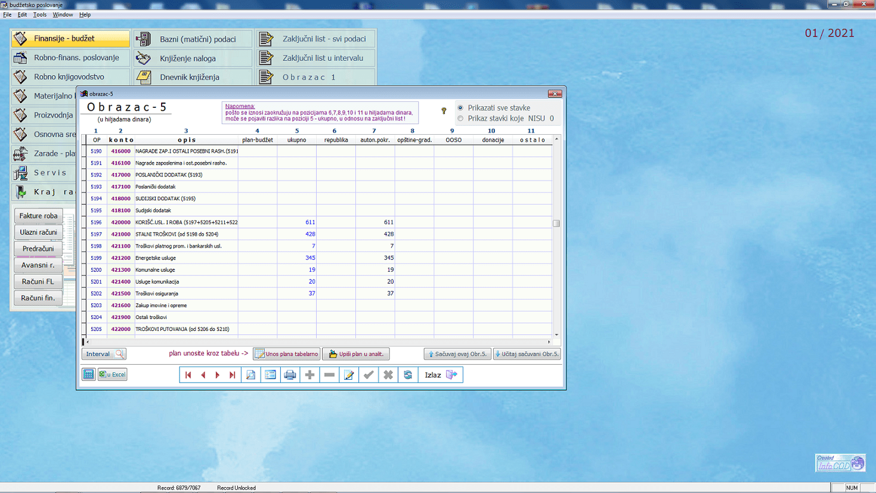Image resolution: width=876 pixels, height=493 pixels.
Task: Click Učitaj sačuvani Obr.5. button
Action: (527, 354)
